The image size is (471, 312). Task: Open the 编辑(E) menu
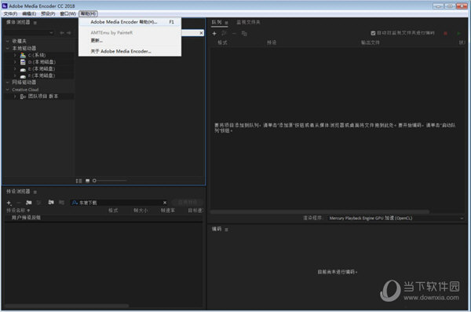pos(29,13)
